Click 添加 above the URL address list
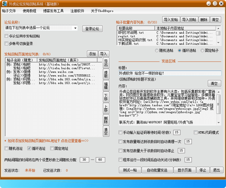Image resolution: width=226 pixels, height=188 pixels. [x=92, y=53]
